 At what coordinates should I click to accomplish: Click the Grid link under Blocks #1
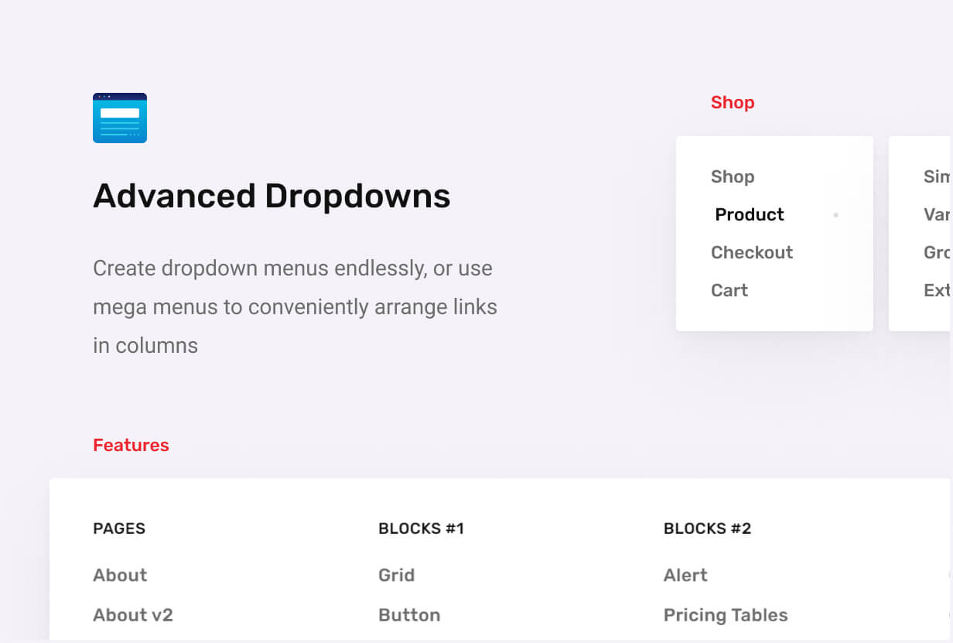[397, 575]
